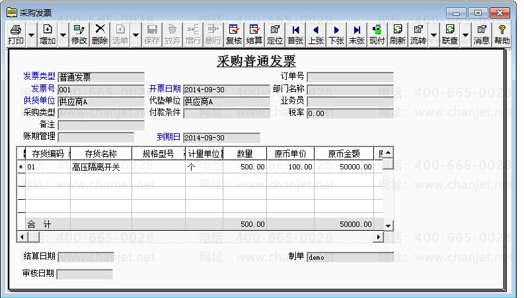The width and height of the screenshot is (524, 298).
Task: Click the 打印 print icon
Action: 16,35
